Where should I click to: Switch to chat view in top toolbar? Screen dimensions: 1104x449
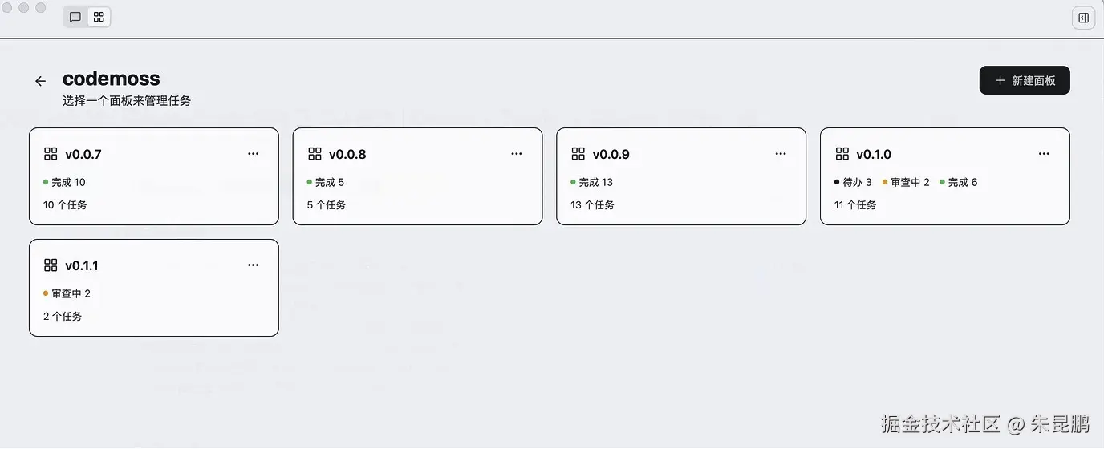(75, 17)
